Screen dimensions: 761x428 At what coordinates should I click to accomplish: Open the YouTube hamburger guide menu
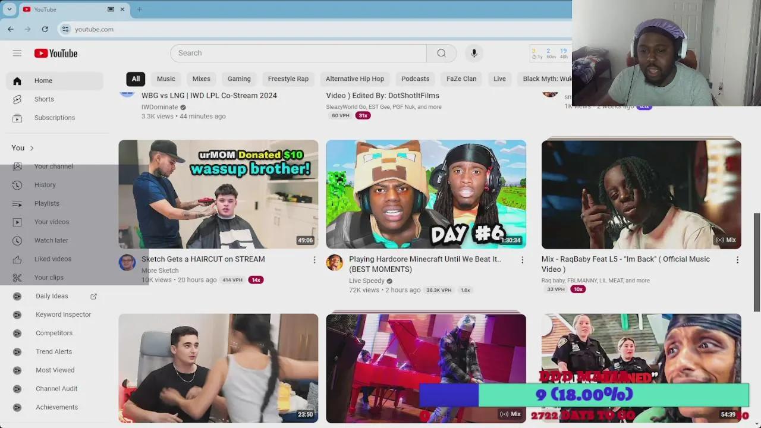pos(17,53)
